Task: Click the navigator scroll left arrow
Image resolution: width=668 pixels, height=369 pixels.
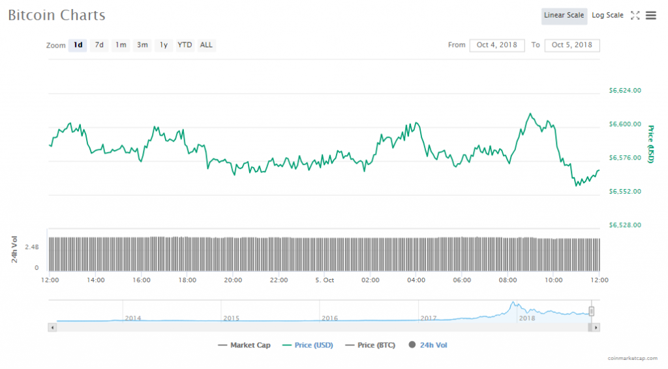Action: point(52,327)
